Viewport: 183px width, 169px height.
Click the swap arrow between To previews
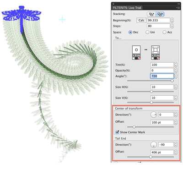tap(146, 49)
